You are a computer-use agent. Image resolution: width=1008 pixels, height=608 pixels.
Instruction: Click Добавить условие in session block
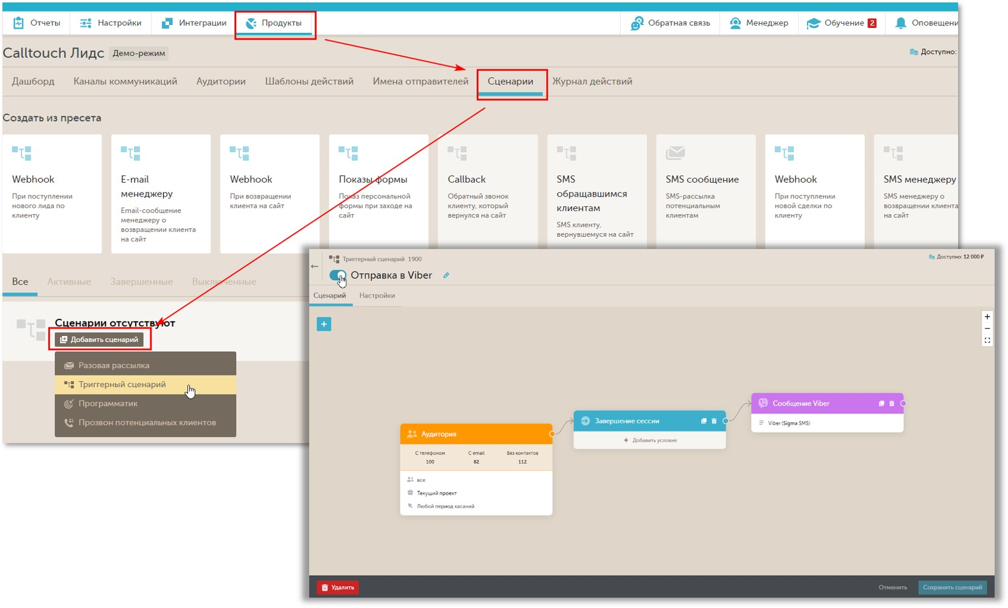[649, 440]
